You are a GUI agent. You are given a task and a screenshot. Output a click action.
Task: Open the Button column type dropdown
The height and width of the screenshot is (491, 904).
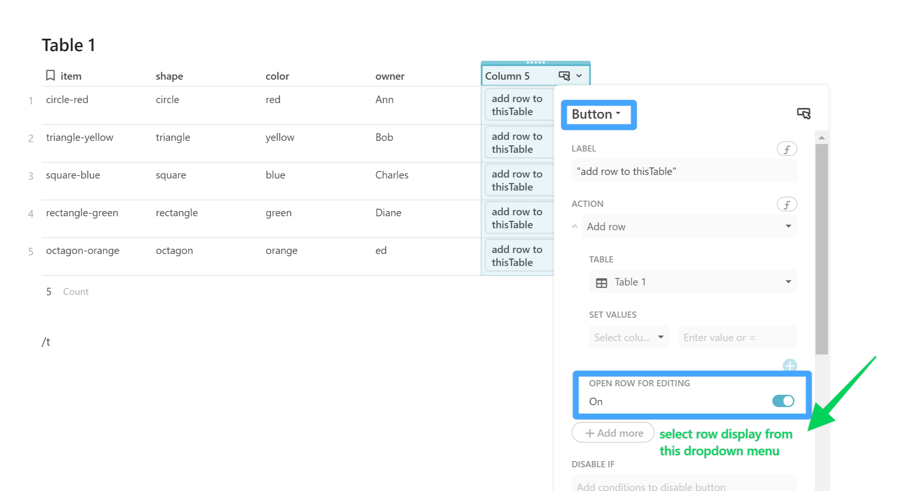click(x=596, y=114)
